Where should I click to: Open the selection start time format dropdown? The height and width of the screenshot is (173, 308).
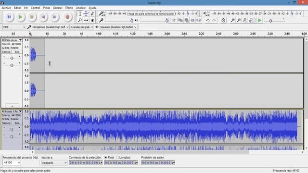102,162
